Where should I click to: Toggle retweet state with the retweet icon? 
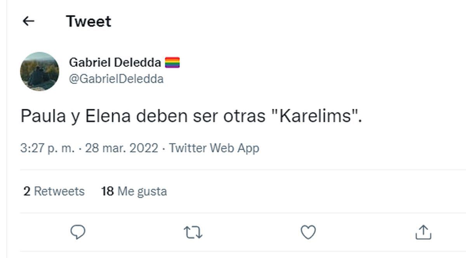click(194, 232)
